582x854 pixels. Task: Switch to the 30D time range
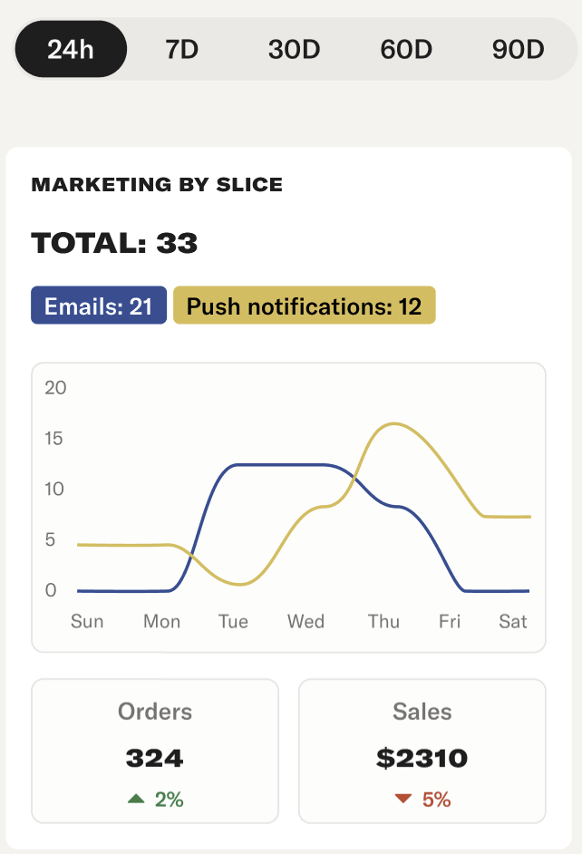[295, 49]
